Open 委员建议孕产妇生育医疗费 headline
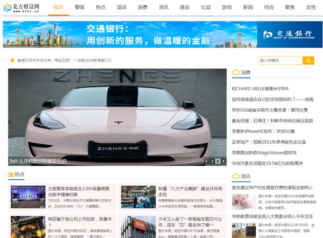Viewport: 323px width, 238px height. tap(272, 187)
